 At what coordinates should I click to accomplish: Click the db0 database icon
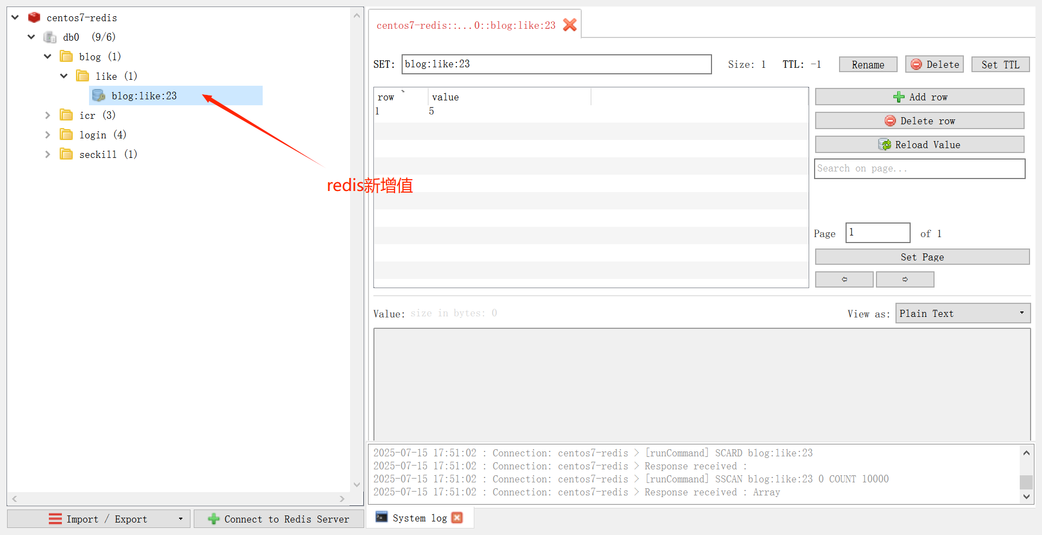50,37
